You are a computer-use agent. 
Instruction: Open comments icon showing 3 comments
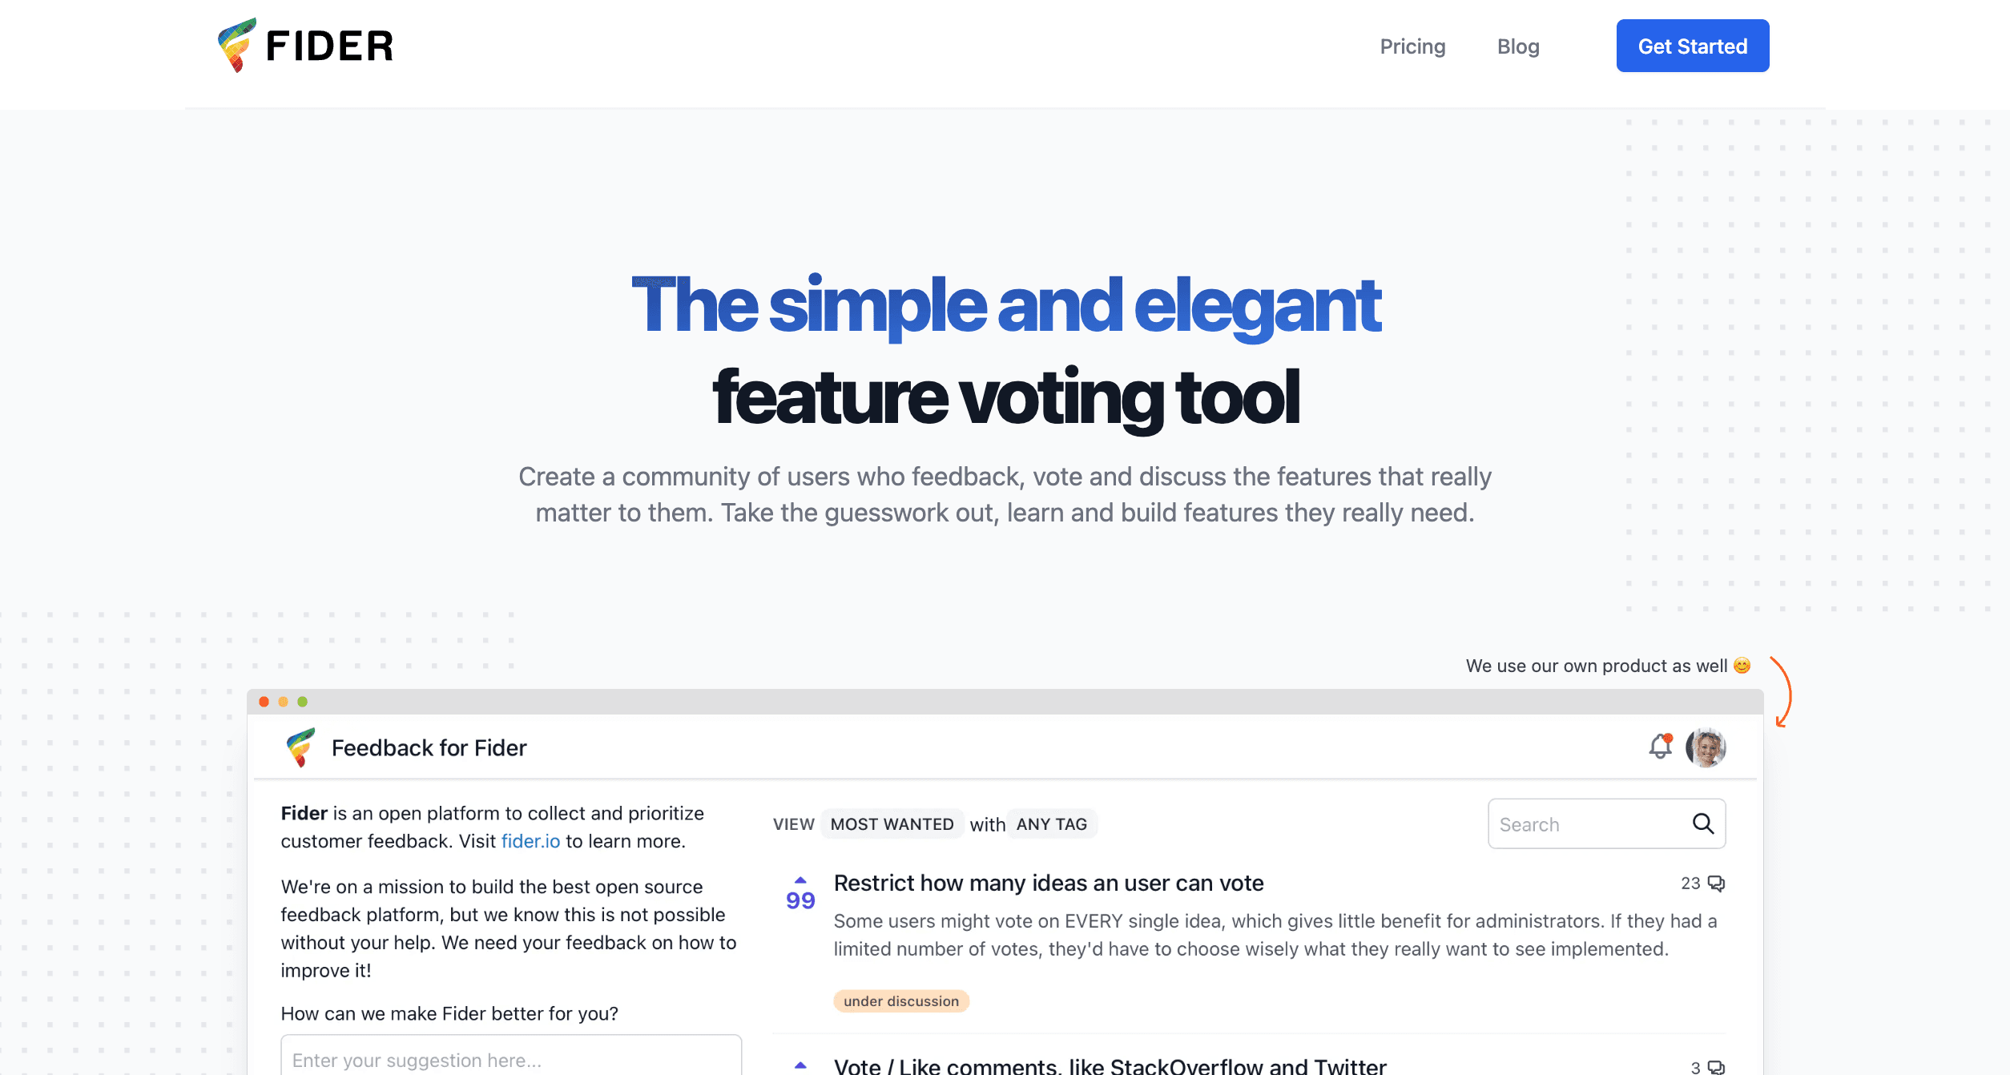1716,1067
